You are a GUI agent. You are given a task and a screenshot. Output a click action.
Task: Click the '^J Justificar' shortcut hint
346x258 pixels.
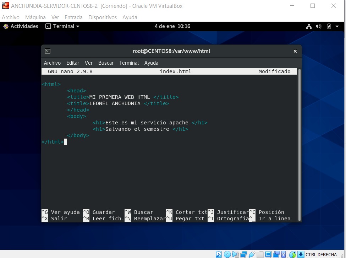(228, 212)
